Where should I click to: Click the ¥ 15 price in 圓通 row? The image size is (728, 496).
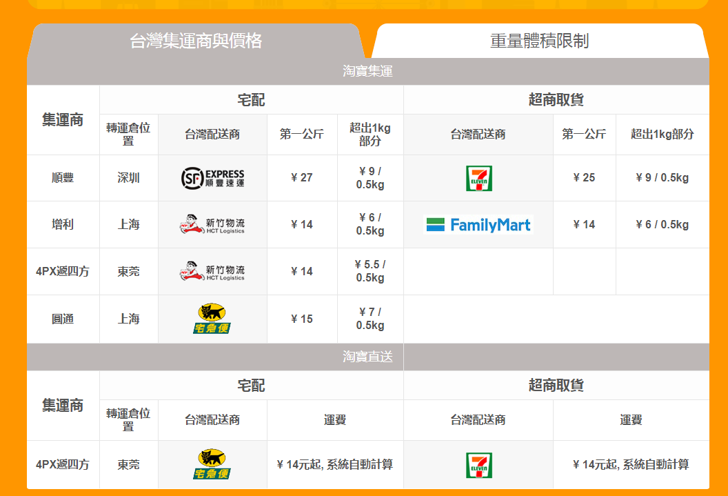[302, 319]
